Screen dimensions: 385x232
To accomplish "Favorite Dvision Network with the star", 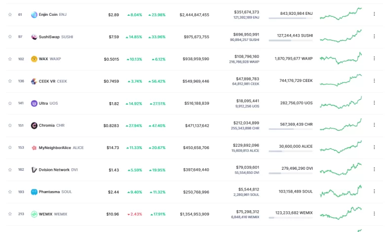I will pos(10,170).
